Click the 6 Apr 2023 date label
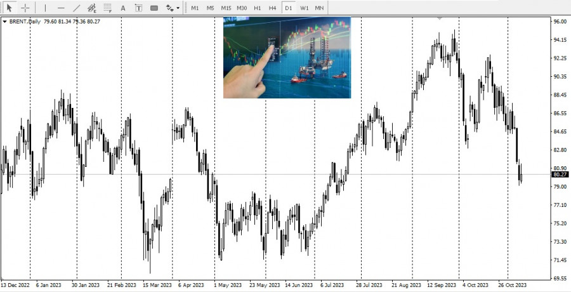This screenshot has width=571, height=292. (191, 285)
